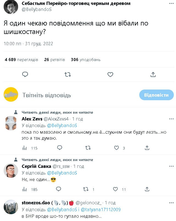Viewport: 176px width, 221px height.
Task: Share Сергій Савка reply
Action: pos(147,189)
